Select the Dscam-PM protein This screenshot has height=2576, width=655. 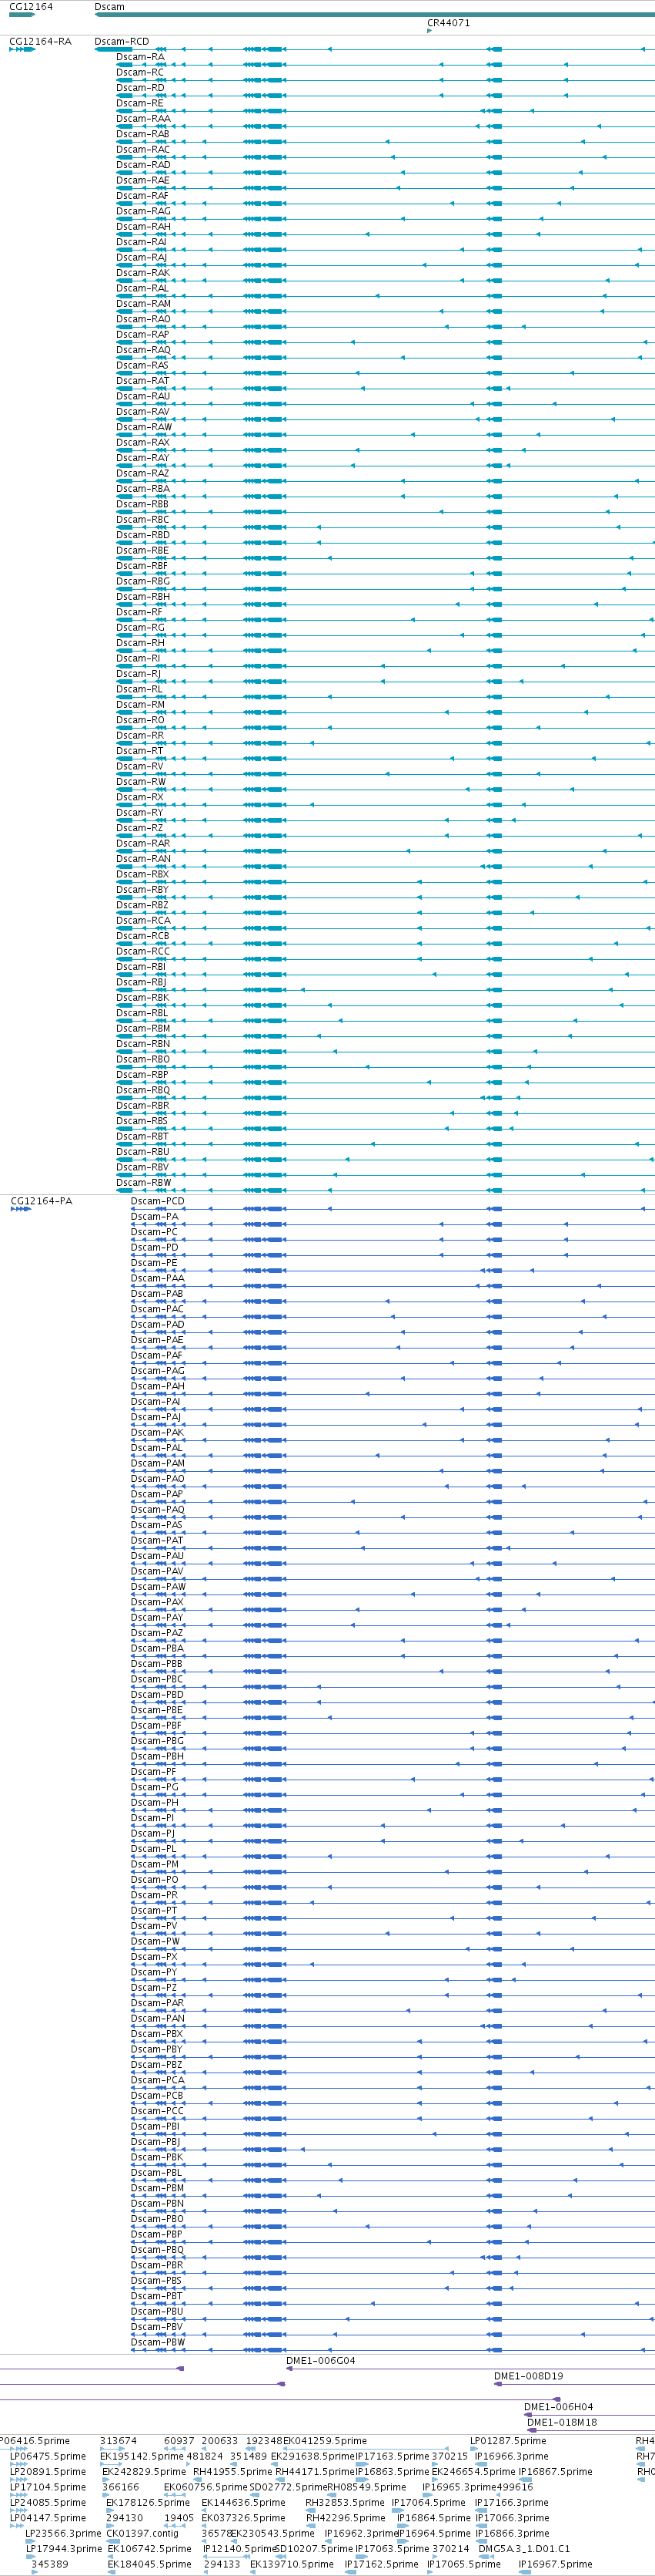[x=155, y=1864]
